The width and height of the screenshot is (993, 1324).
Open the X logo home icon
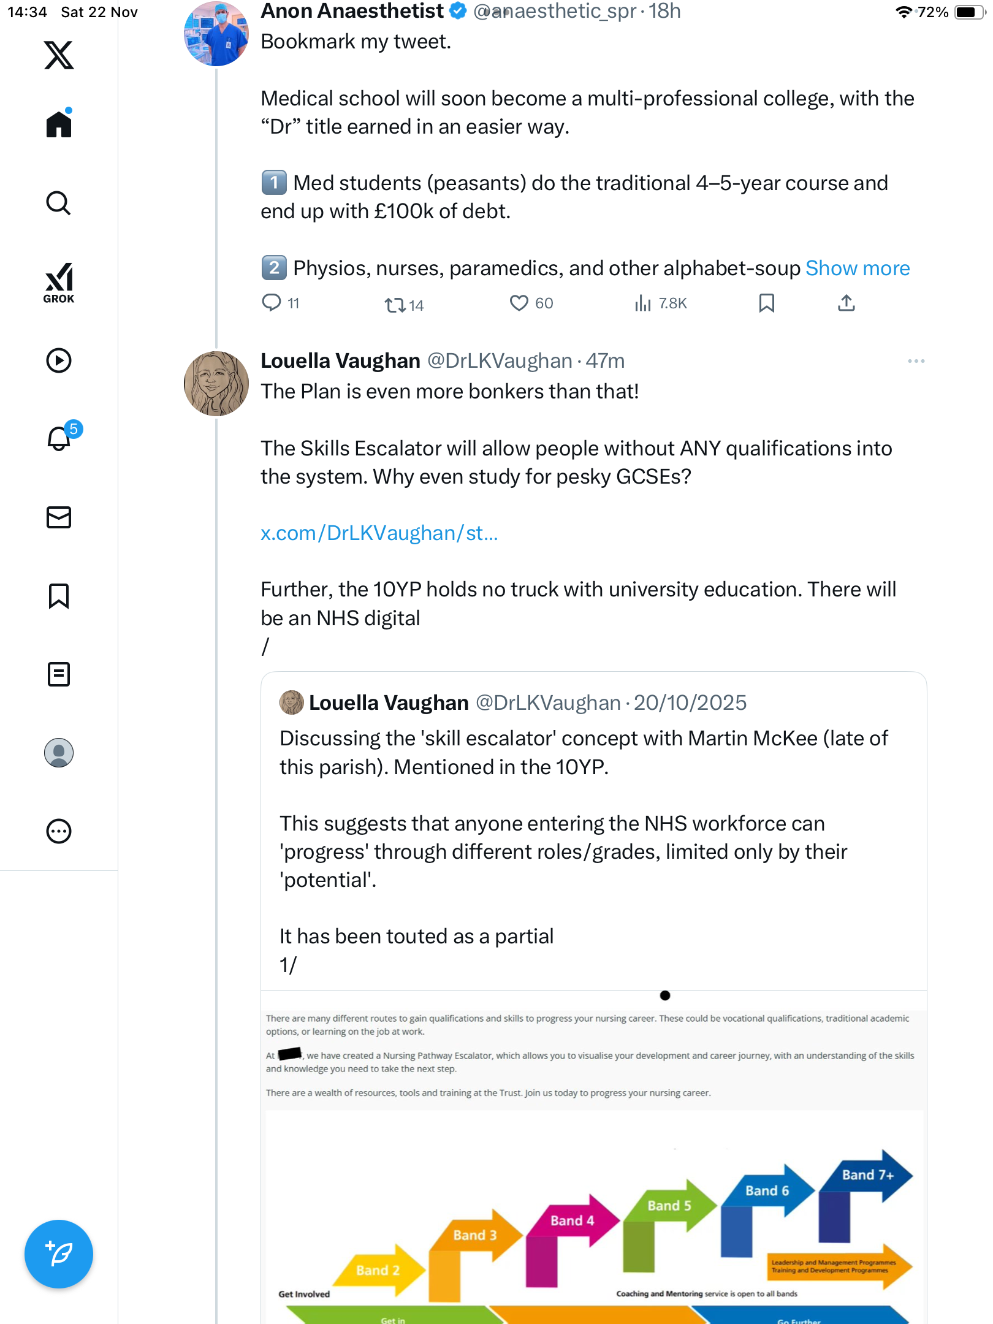[59, 55]
